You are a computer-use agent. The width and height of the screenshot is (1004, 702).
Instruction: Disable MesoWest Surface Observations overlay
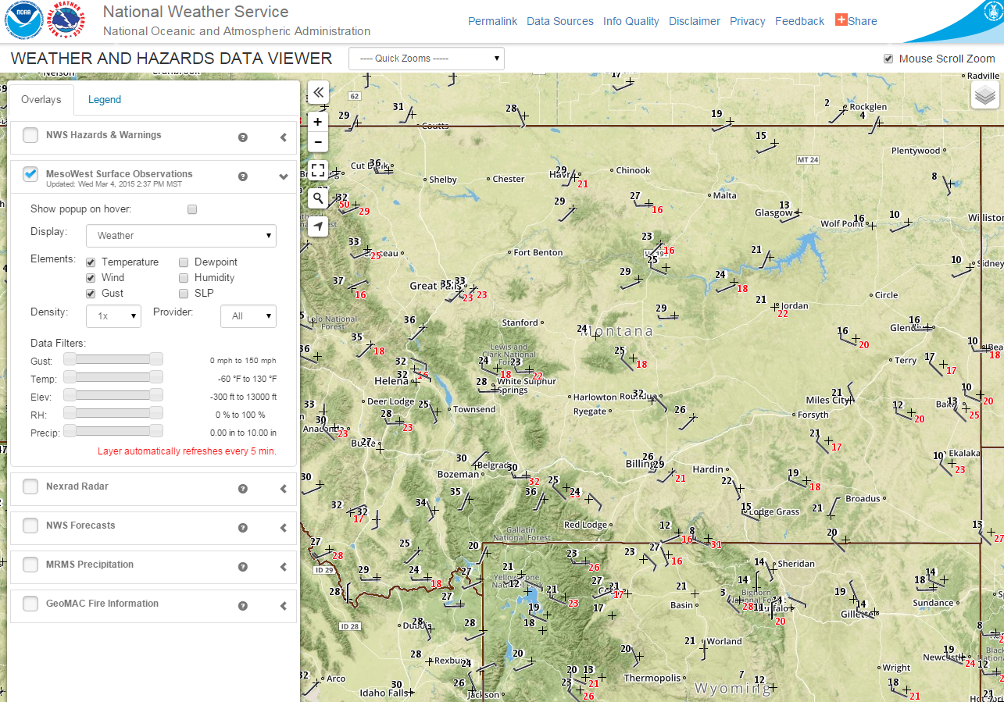[x=30, y=174]
